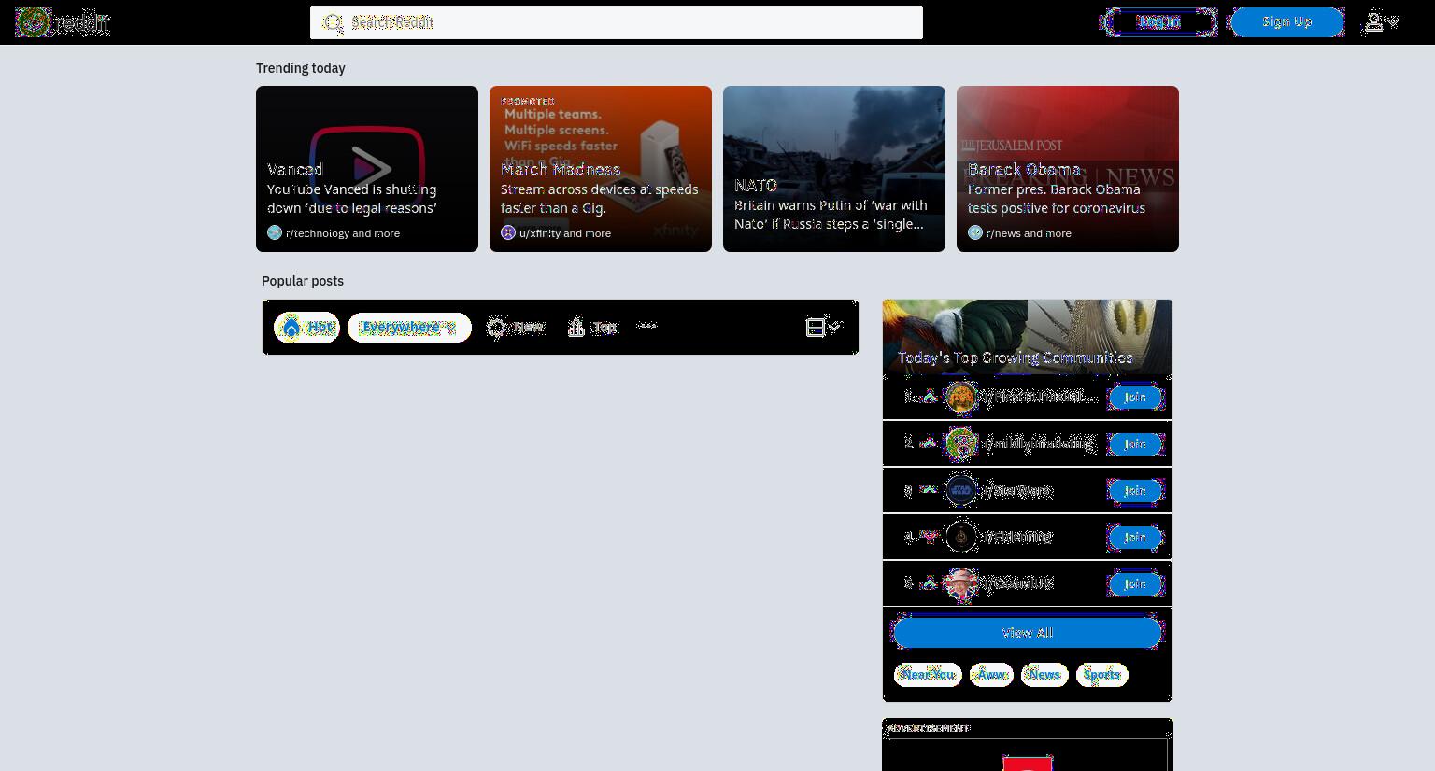This screenshot has height=771, width=1435.
Task: Focus the Search Reddit field
Action: (x=617, y=22)
